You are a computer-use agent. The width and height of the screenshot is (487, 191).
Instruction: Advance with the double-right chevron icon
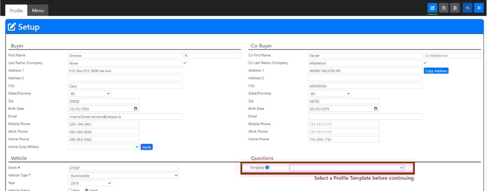click(479, 8)
